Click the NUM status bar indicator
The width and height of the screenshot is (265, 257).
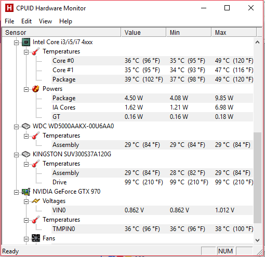(x=226, y=251)
